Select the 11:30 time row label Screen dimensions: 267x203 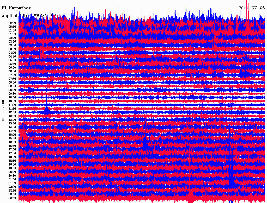coord(12,109)
